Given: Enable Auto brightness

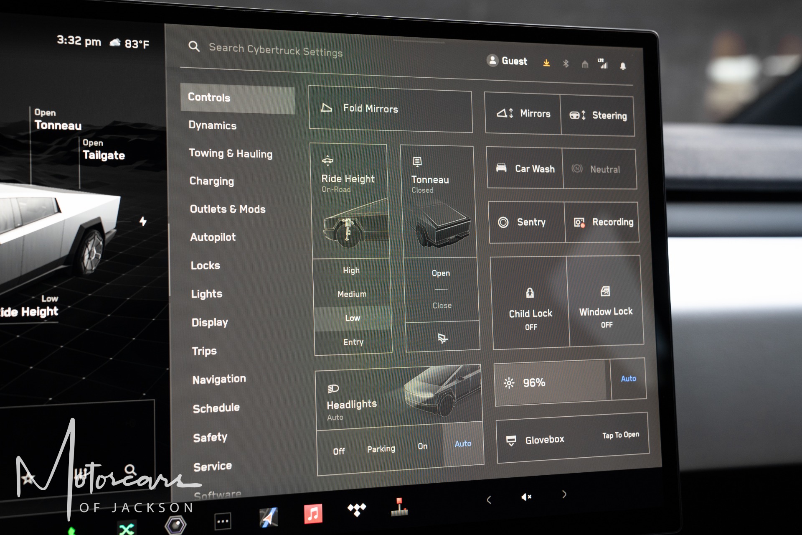Looking at the screenshot, I should coord(628,379).
